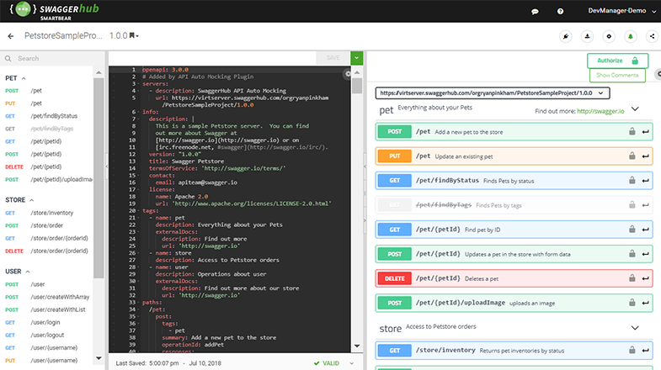The image size is (661, 370).
Task: Open the DevManager-Demo account dropdown
Action: (x=622, y=11)
